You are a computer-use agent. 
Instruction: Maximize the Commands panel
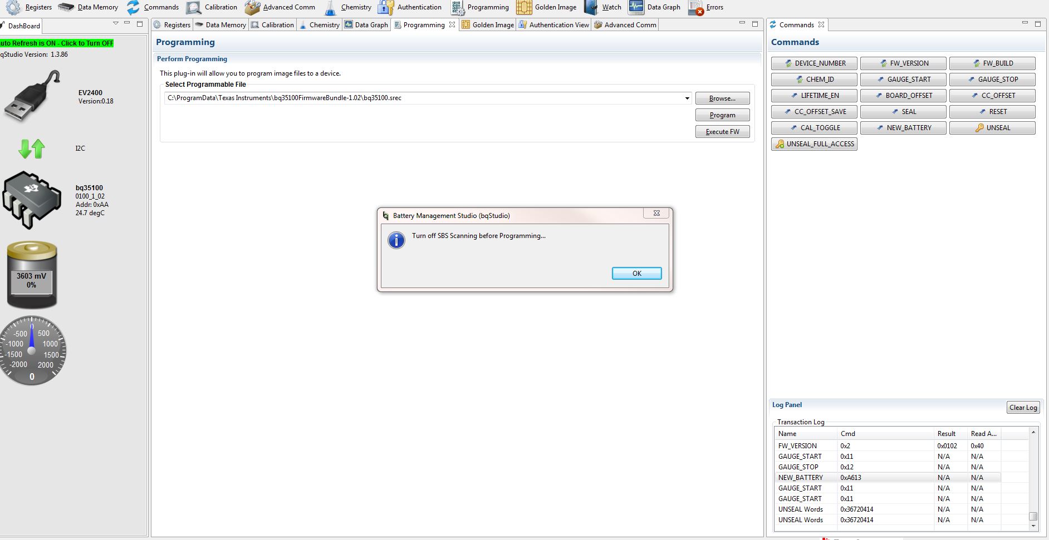coord(1038,23)
